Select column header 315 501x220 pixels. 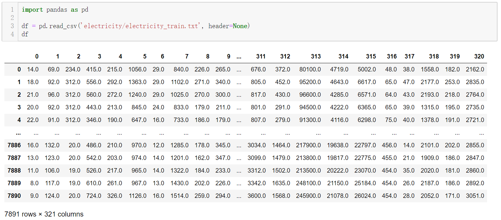coord(371,57)
